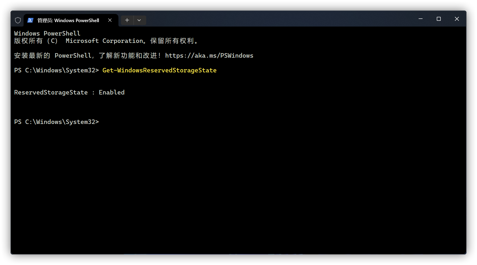
Task: Click the X to close the PowerShell tab
Action: (x=110, y=20)
